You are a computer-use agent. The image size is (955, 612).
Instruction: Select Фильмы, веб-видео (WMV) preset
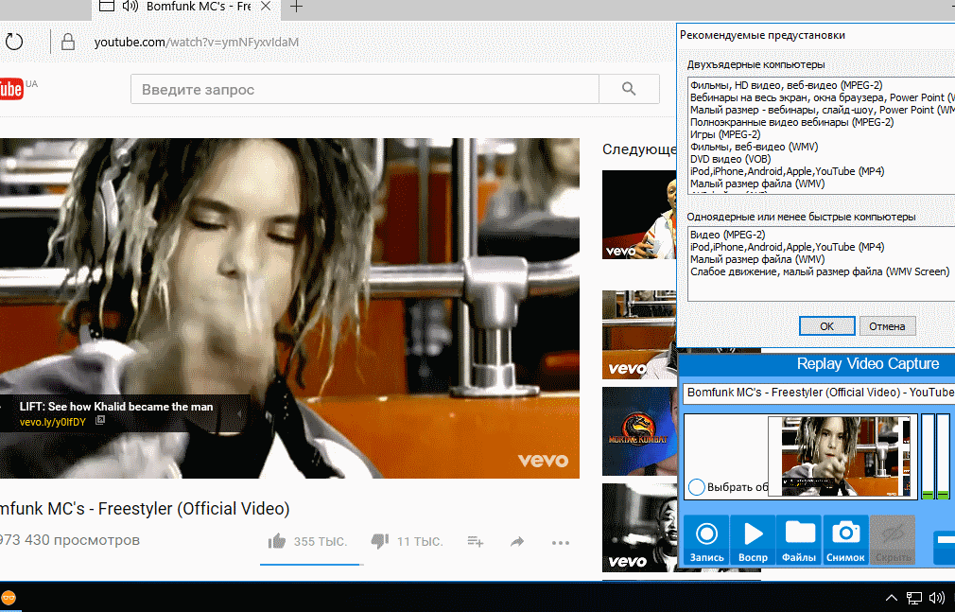click(754, 147)
